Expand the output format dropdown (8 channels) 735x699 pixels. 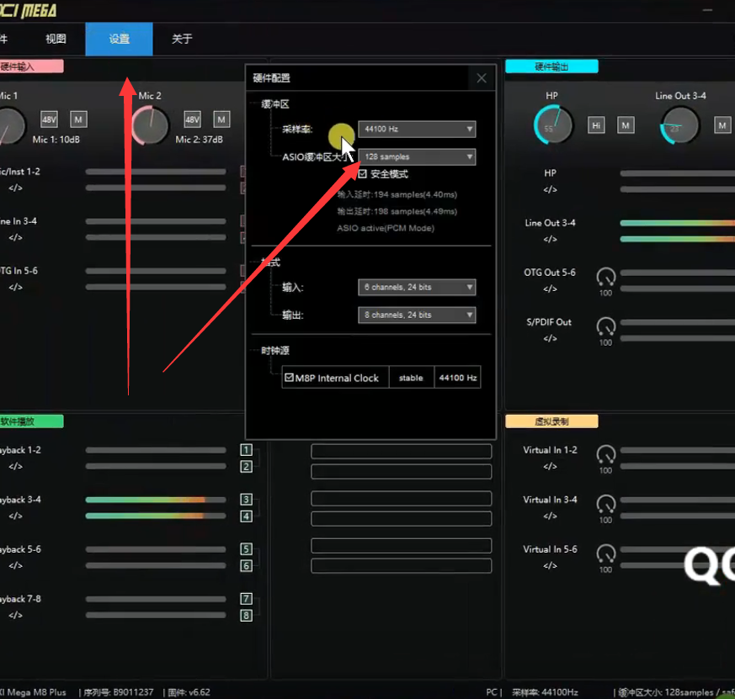(417, 315)
